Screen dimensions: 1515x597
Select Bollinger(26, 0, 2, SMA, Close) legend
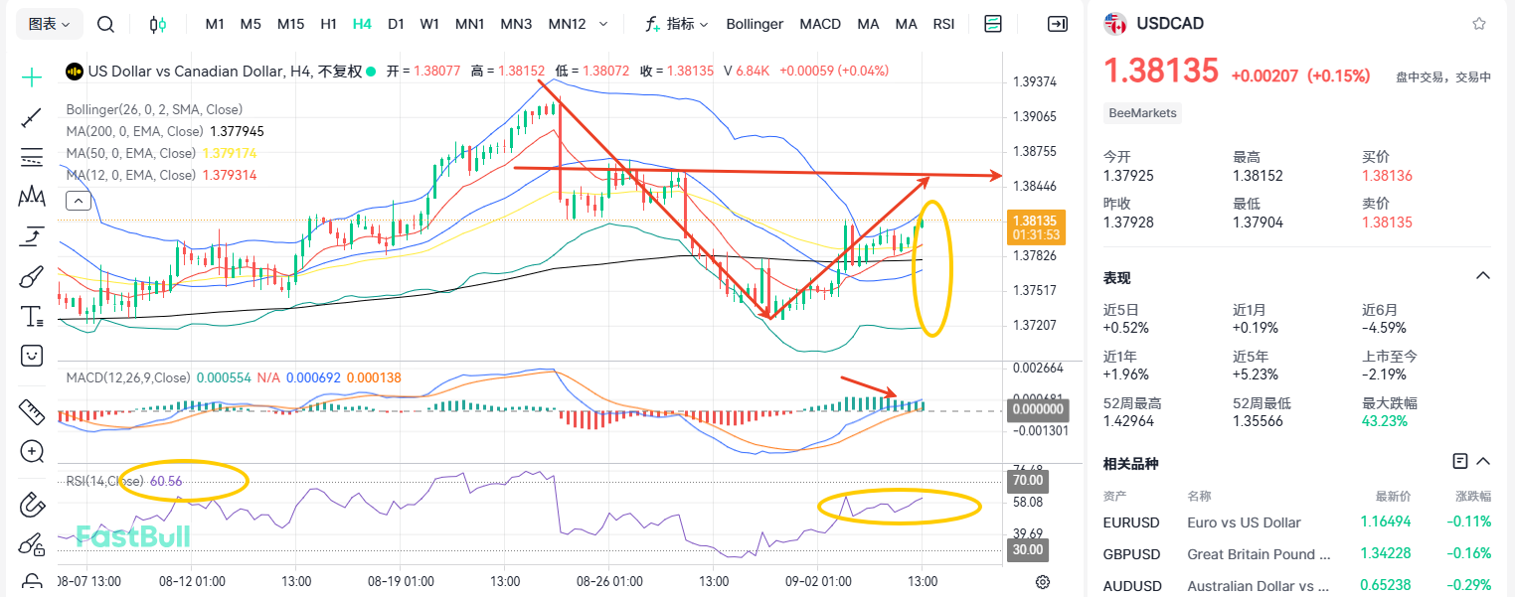154,109
